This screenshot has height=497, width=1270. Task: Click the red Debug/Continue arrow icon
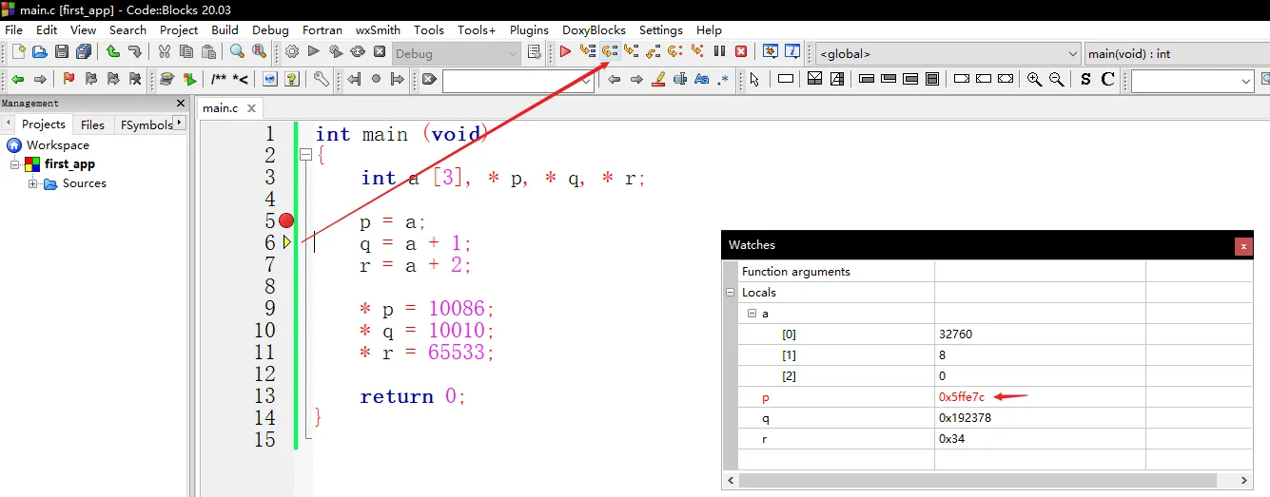click(x=565, y=53)
